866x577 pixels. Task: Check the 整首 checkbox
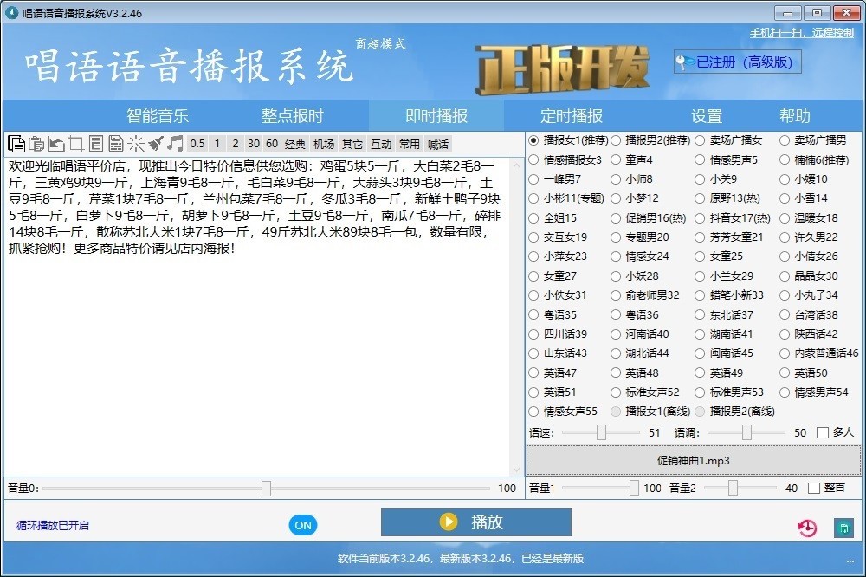point(814,488)
